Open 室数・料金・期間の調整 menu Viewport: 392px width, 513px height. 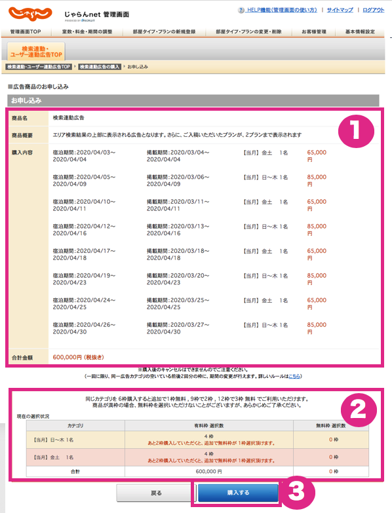click(x=87, y=31)
